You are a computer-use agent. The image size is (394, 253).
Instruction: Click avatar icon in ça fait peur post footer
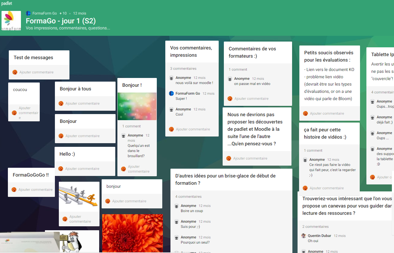(305, 188)
